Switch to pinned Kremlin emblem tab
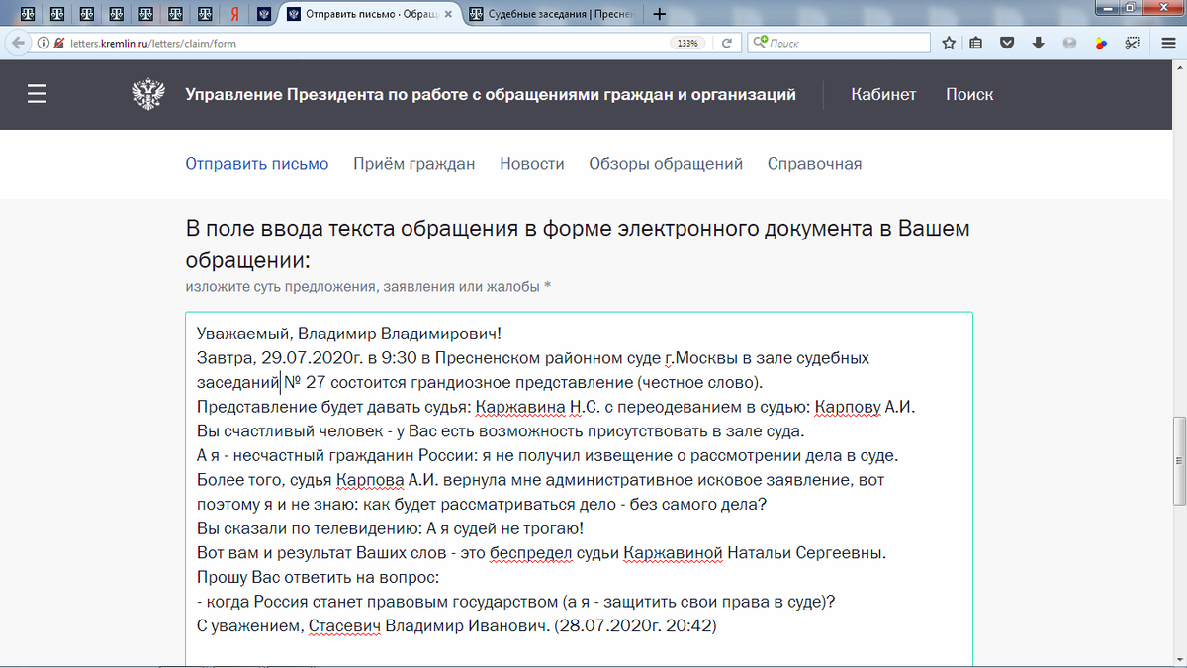The image size is (1187, 668). [x=264, y=14]
